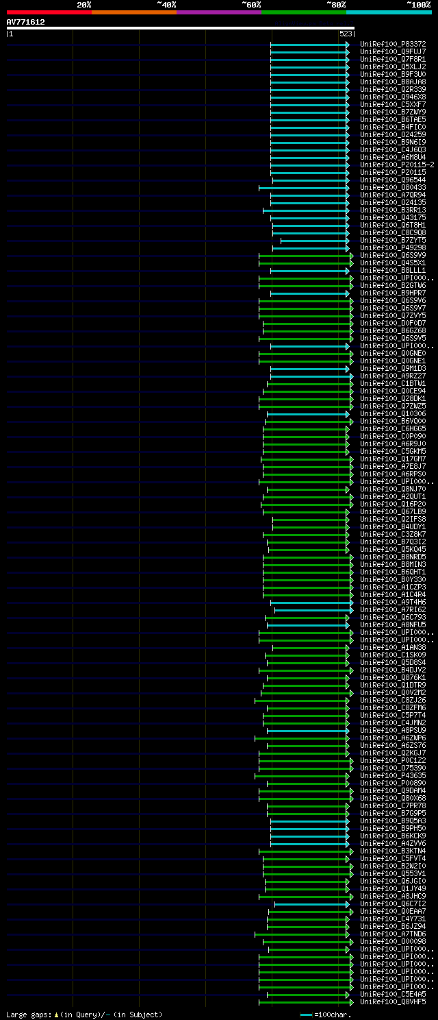Click the UniRef100_O80433 hit label
This screenshot has width=438, height=1020.
393,187
